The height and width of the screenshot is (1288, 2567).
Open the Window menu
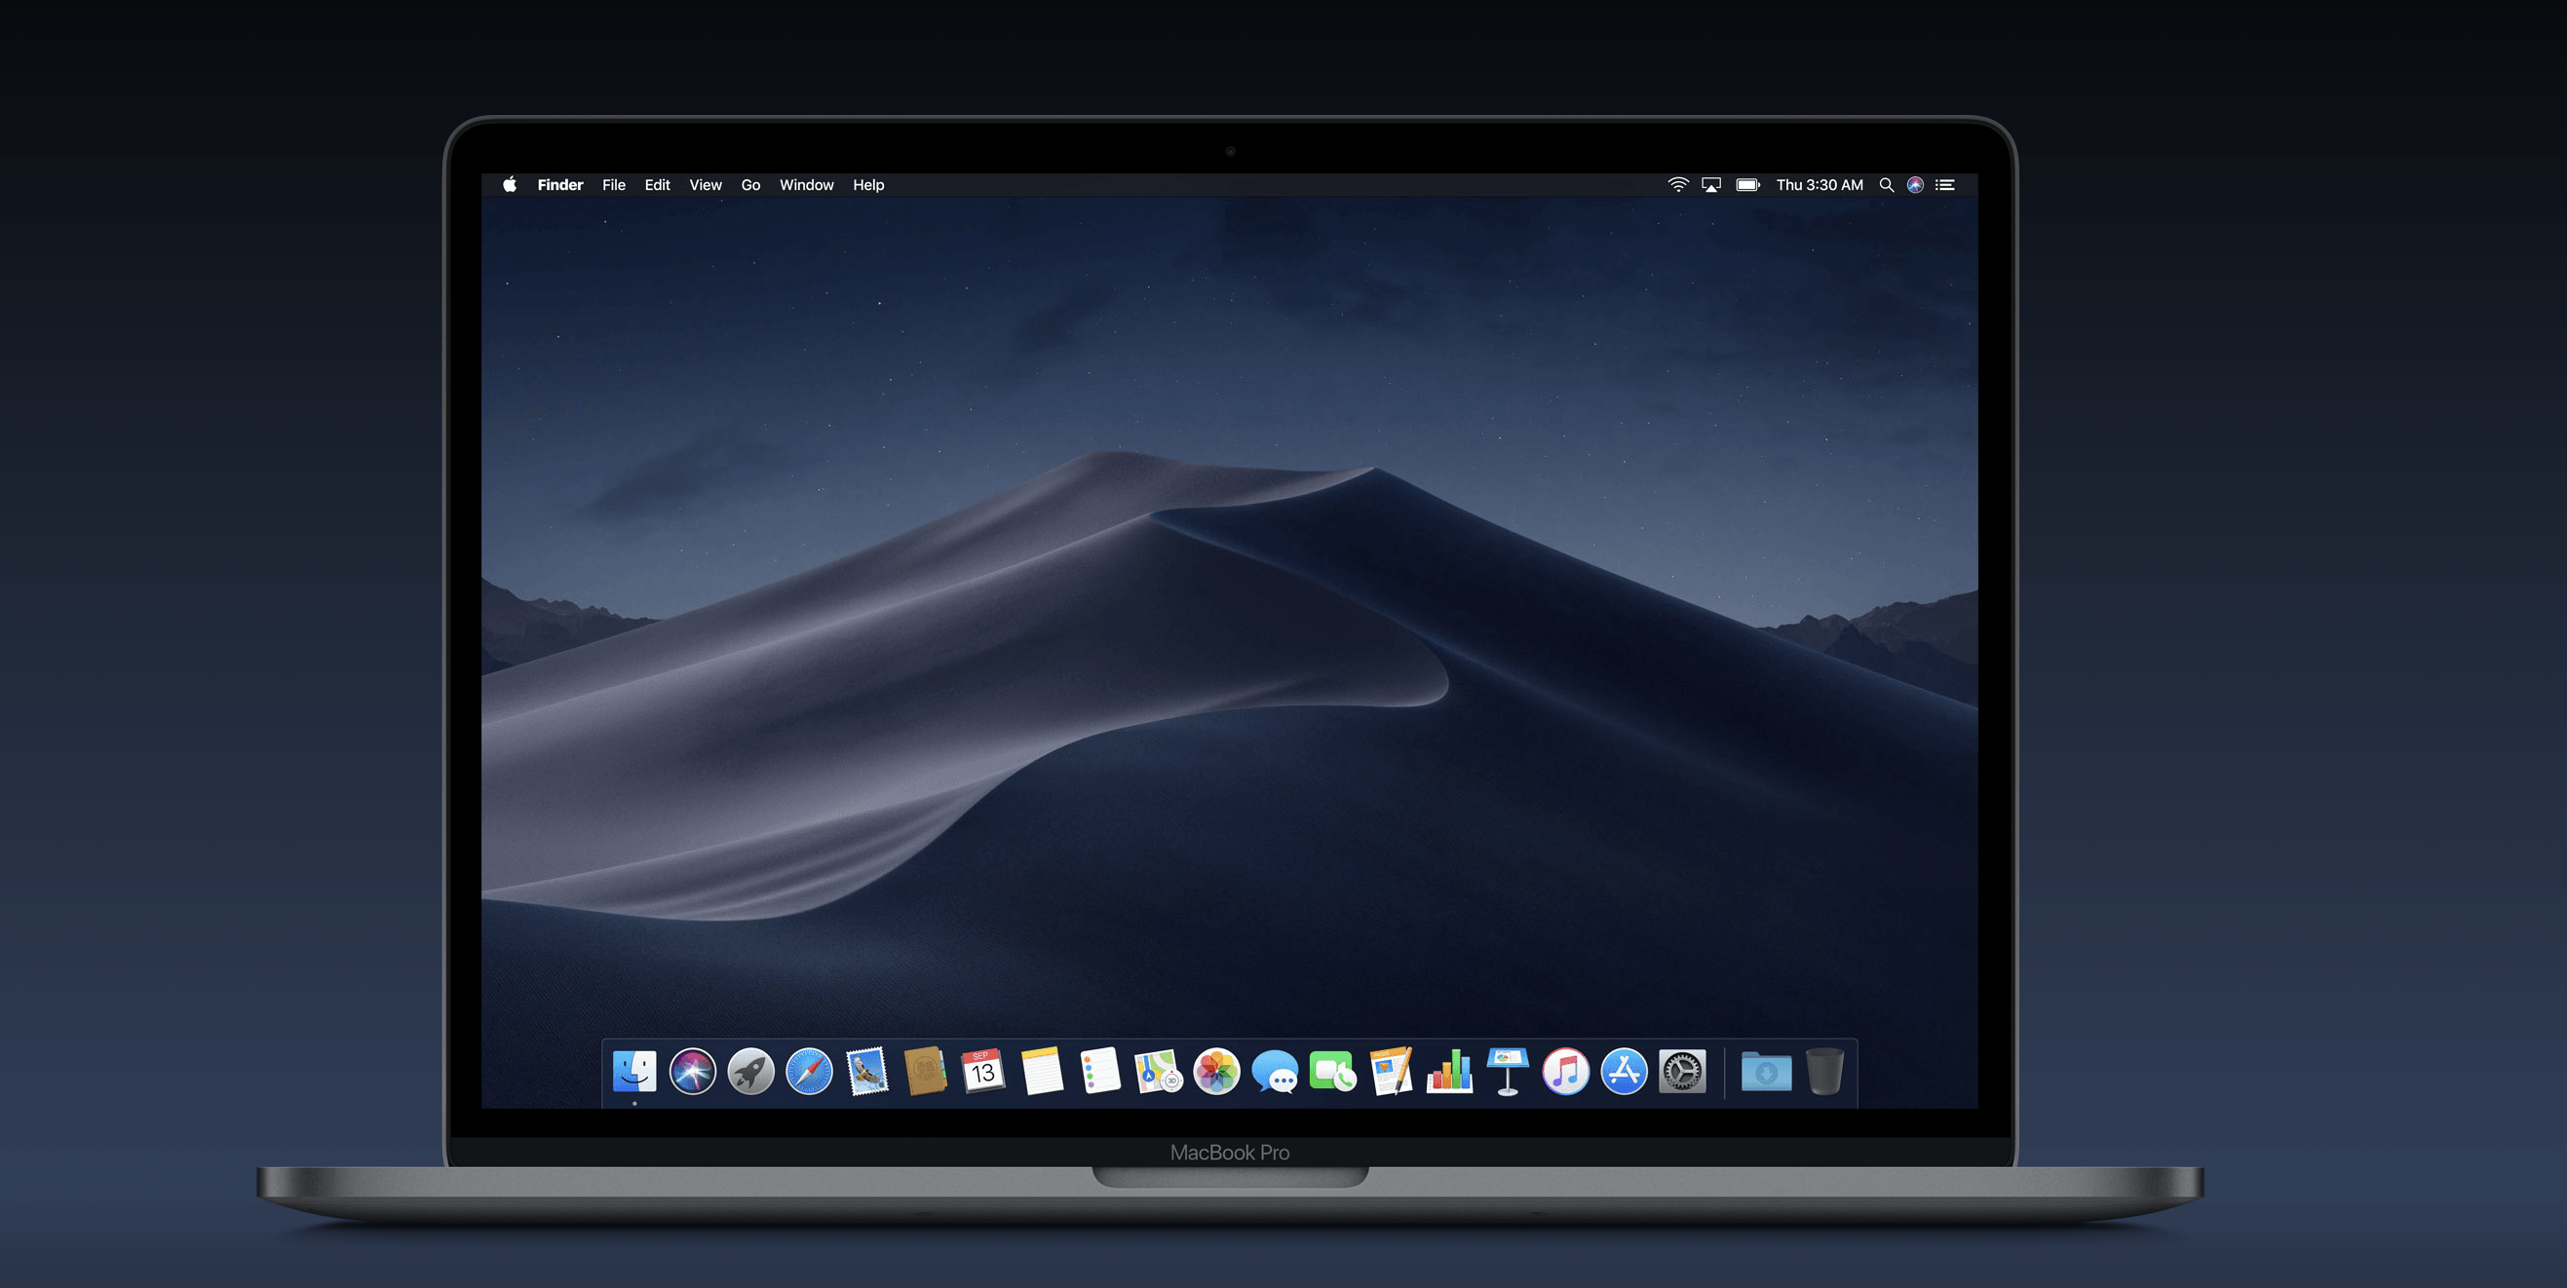[806, 184]
